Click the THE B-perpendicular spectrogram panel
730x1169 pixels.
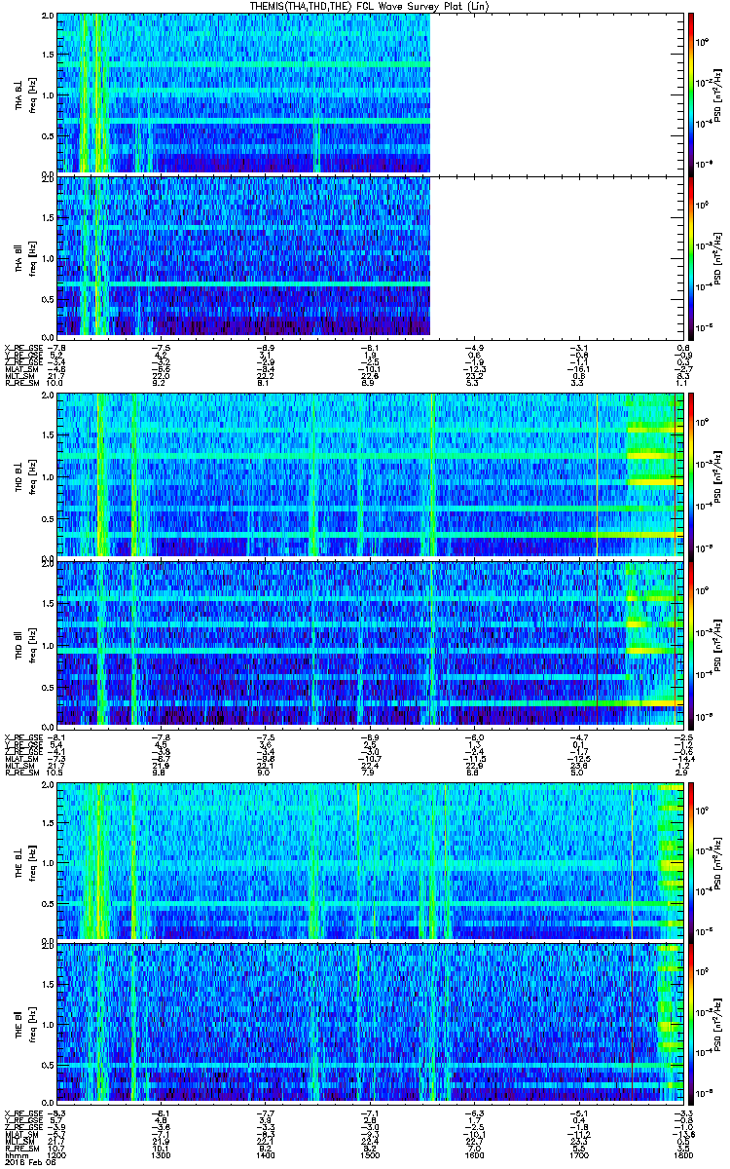point(370,861)
